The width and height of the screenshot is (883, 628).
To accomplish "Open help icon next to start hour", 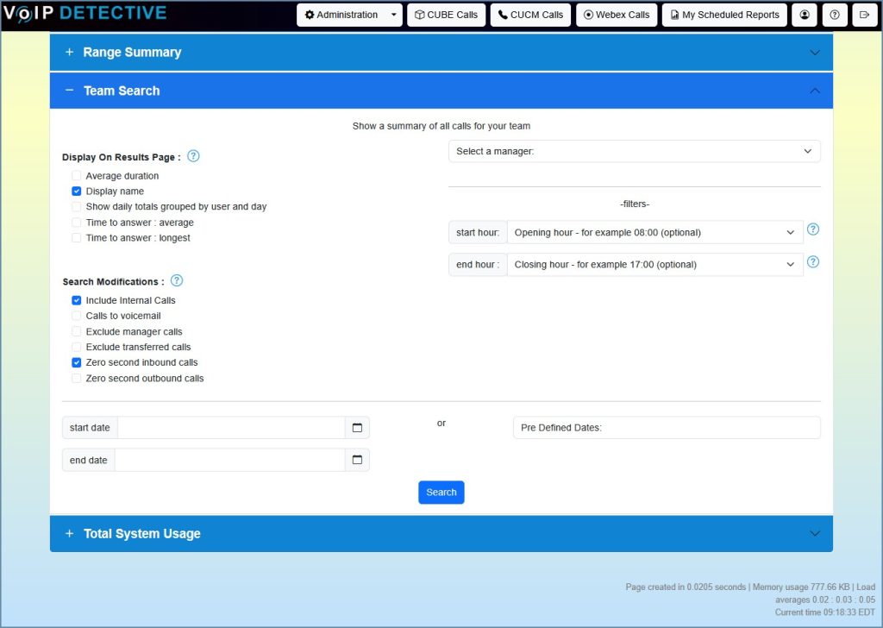I will [813, 229].
